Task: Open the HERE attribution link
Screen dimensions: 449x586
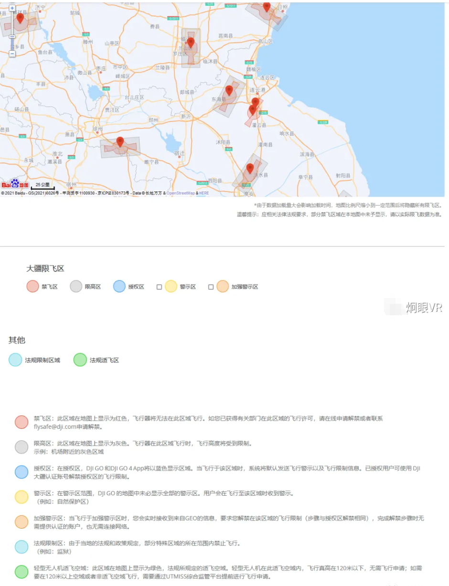Action: point(204,193)
